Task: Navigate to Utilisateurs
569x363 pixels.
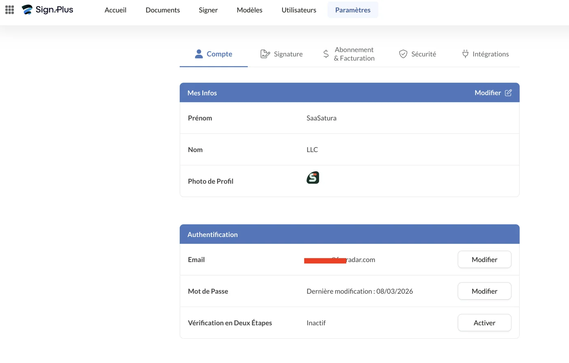Action: point(299,10)
